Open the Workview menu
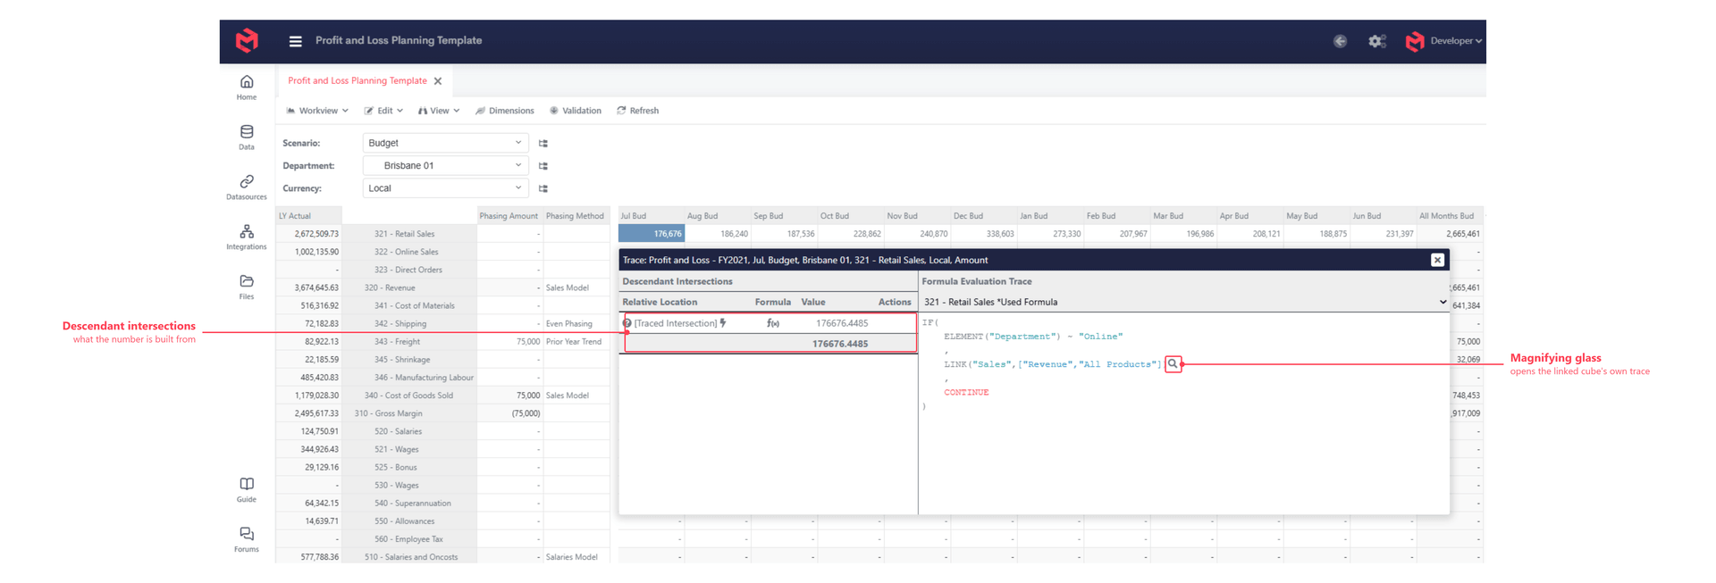Screen dimensions: 1716x583 pos(317,111)
